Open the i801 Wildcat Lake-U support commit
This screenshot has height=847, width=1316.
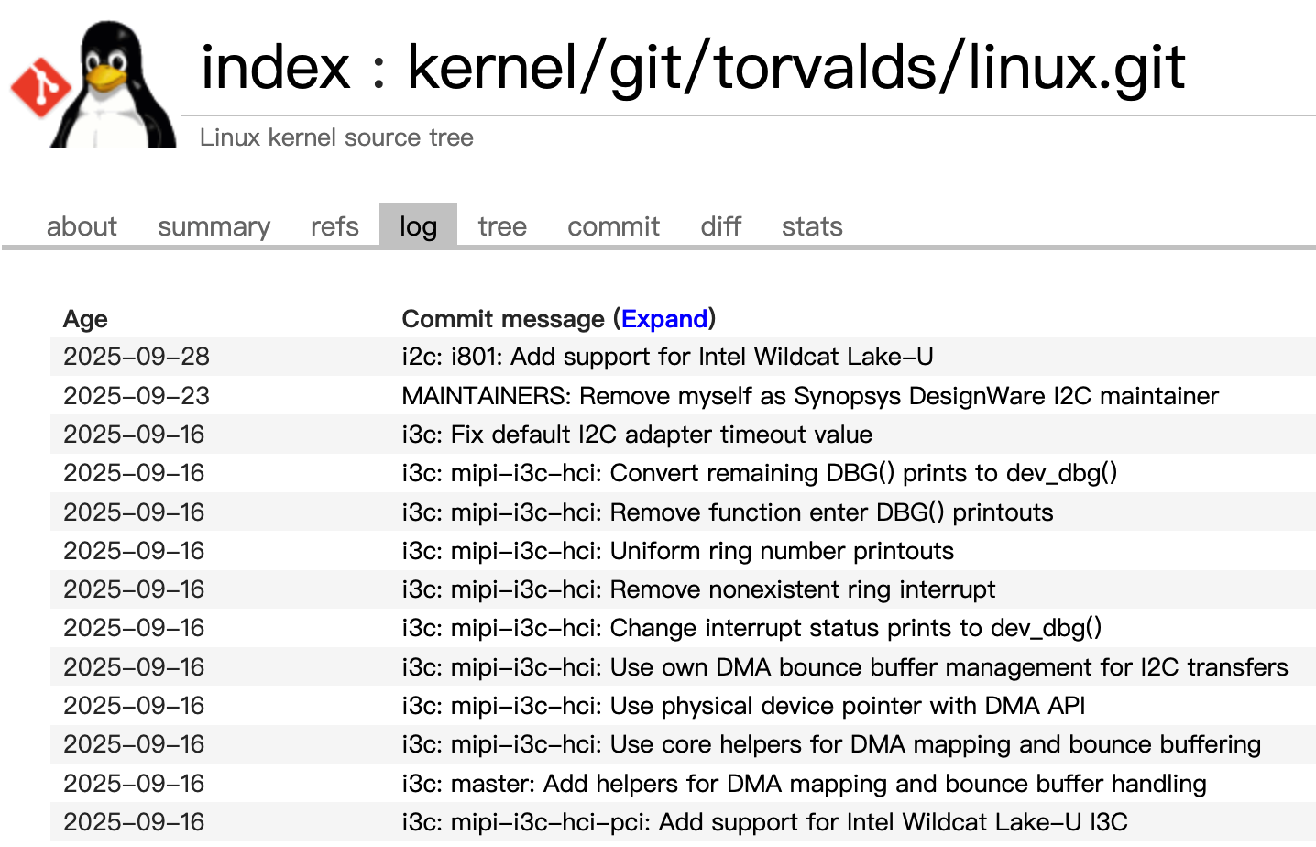point(667,357)
